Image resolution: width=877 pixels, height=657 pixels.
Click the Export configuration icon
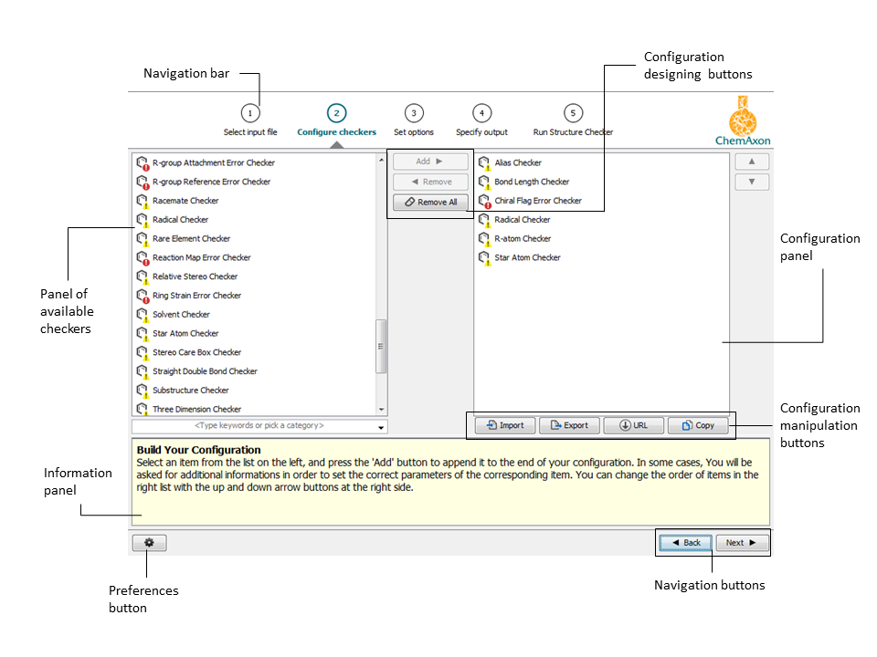point(569,424)
